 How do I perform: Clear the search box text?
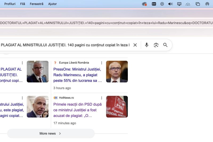pos(135,45)
